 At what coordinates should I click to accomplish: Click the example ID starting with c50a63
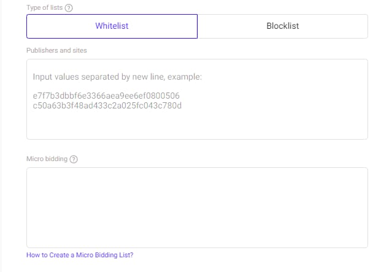tap(107, 105)
